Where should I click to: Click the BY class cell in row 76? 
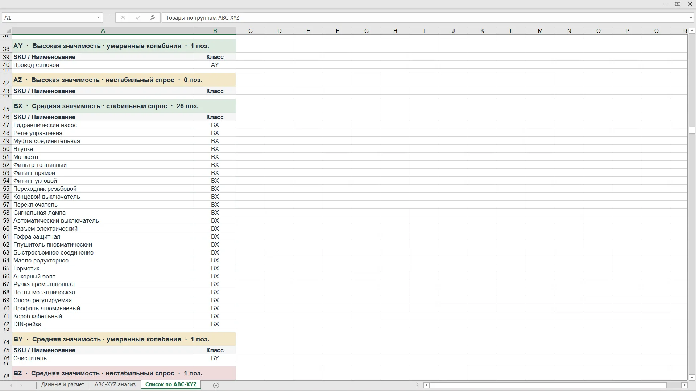coord(215,358)
